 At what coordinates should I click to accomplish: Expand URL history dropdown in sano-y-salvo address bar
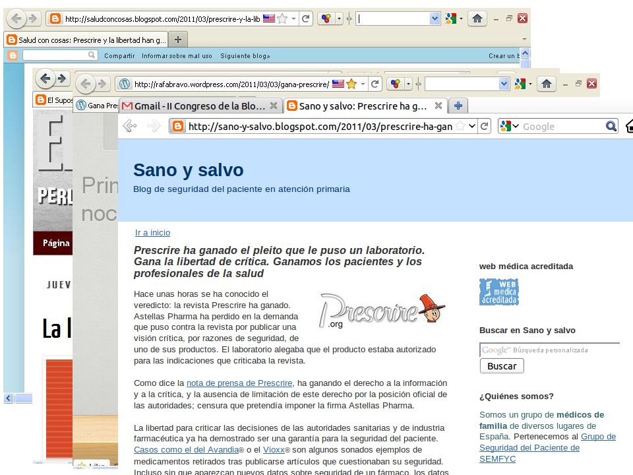coord(472,127)
